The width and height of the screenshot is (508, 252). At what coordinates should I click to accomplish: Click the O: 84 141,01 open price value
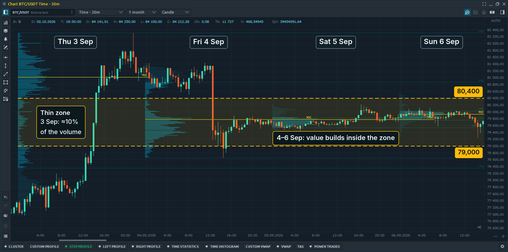97,21
